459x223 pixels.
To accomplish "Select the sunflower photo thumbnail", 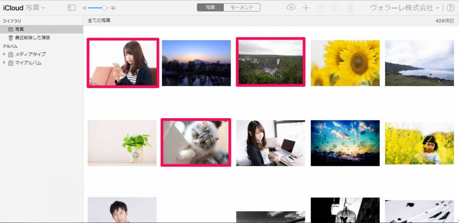I will (x=345, y=63).
